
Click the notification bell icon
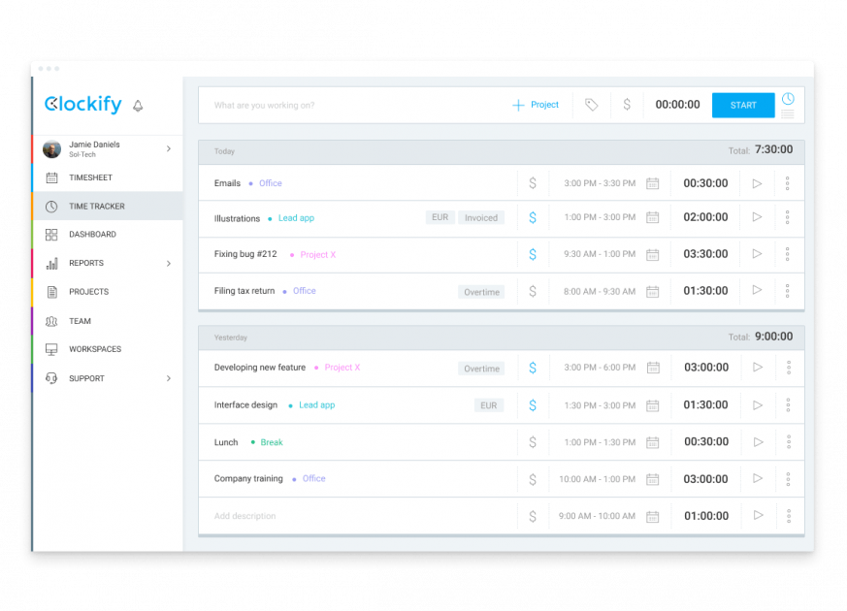[139, 106]
